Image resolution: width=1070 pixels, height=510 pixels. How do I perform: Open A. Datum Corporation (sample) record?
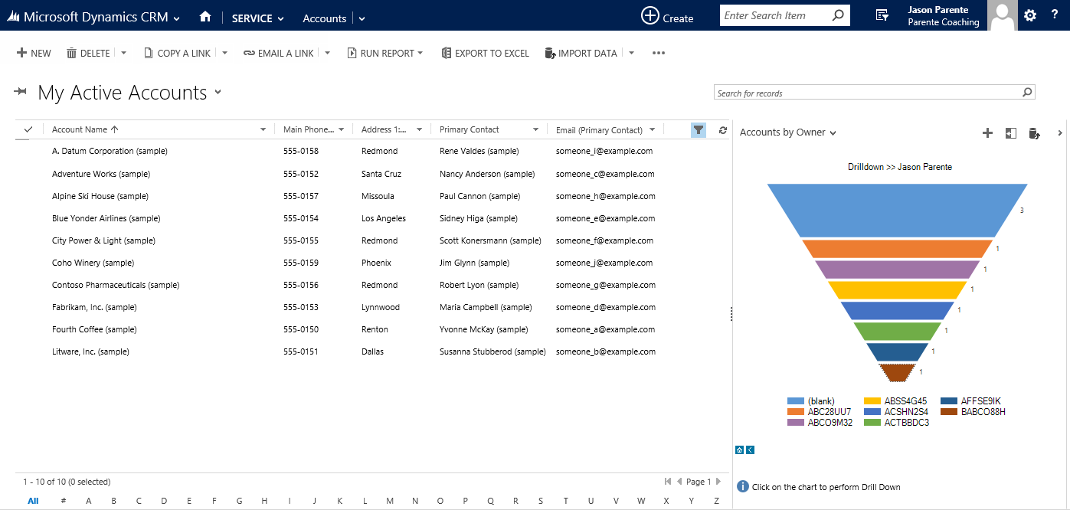[x=110, y=151]
